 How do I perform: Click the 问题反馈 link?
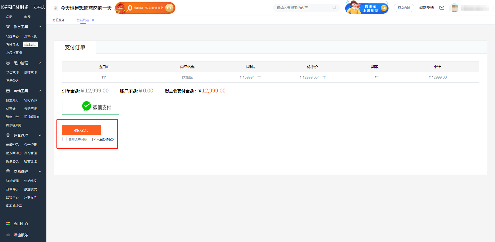(426, 8)
